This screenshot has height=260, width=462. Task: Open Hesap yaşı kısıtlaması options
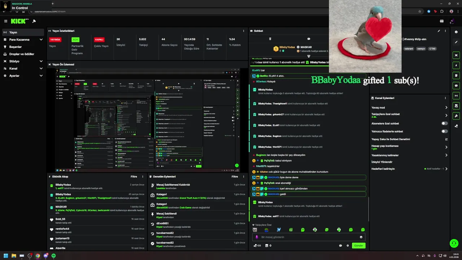[x=446, y=147]
